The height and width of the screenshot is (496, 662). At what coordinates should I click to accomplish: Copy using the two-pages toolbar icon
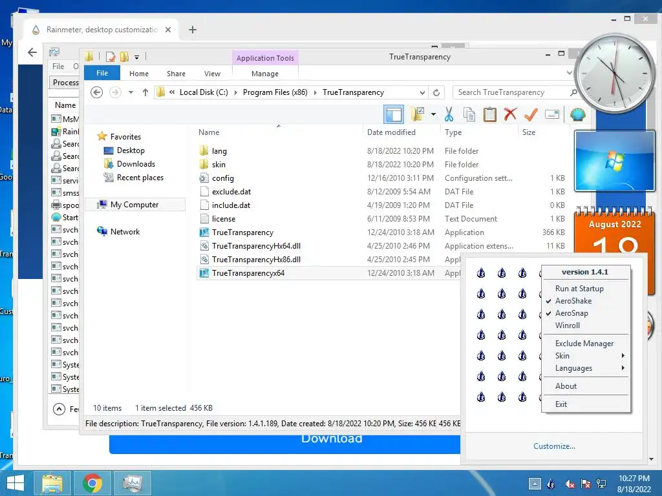(x=469, y=114)
